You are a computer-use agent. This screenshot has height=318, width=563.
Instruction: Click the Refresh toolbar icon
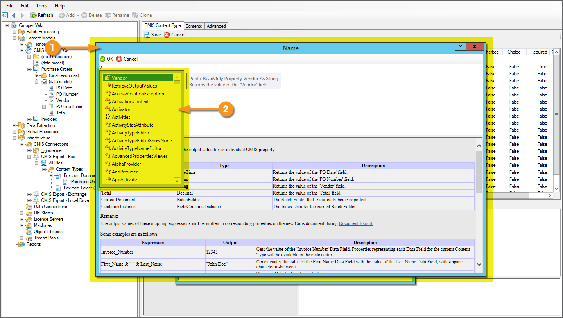(x=34, y=15)
